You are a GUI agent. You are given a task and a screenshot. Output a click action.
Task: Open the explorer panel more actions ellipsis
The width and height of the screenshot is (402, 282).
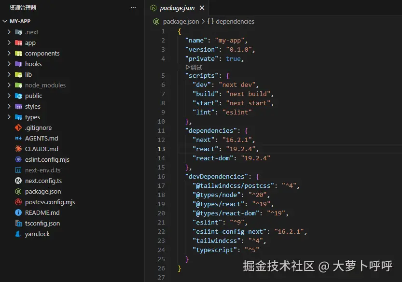[x=133, y=8]
